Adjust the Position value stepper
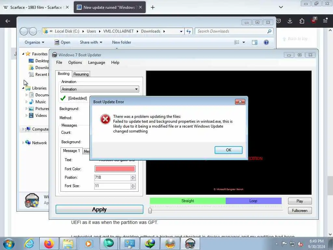 click(133, 177)
